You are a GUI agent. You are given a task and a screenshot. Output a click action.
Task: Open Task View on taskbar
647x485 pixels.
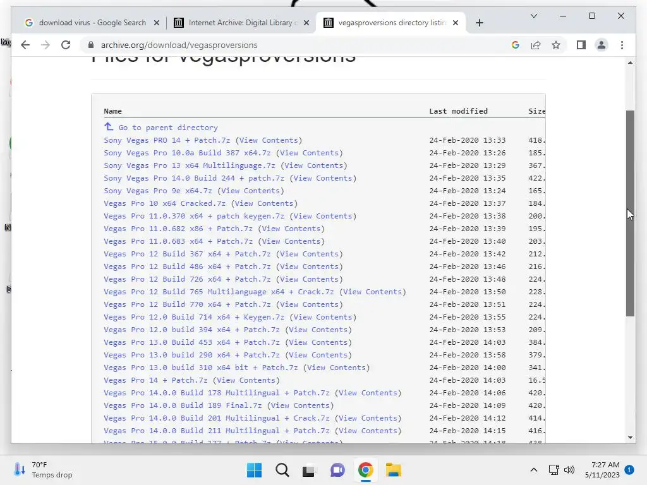pos(308,470)
